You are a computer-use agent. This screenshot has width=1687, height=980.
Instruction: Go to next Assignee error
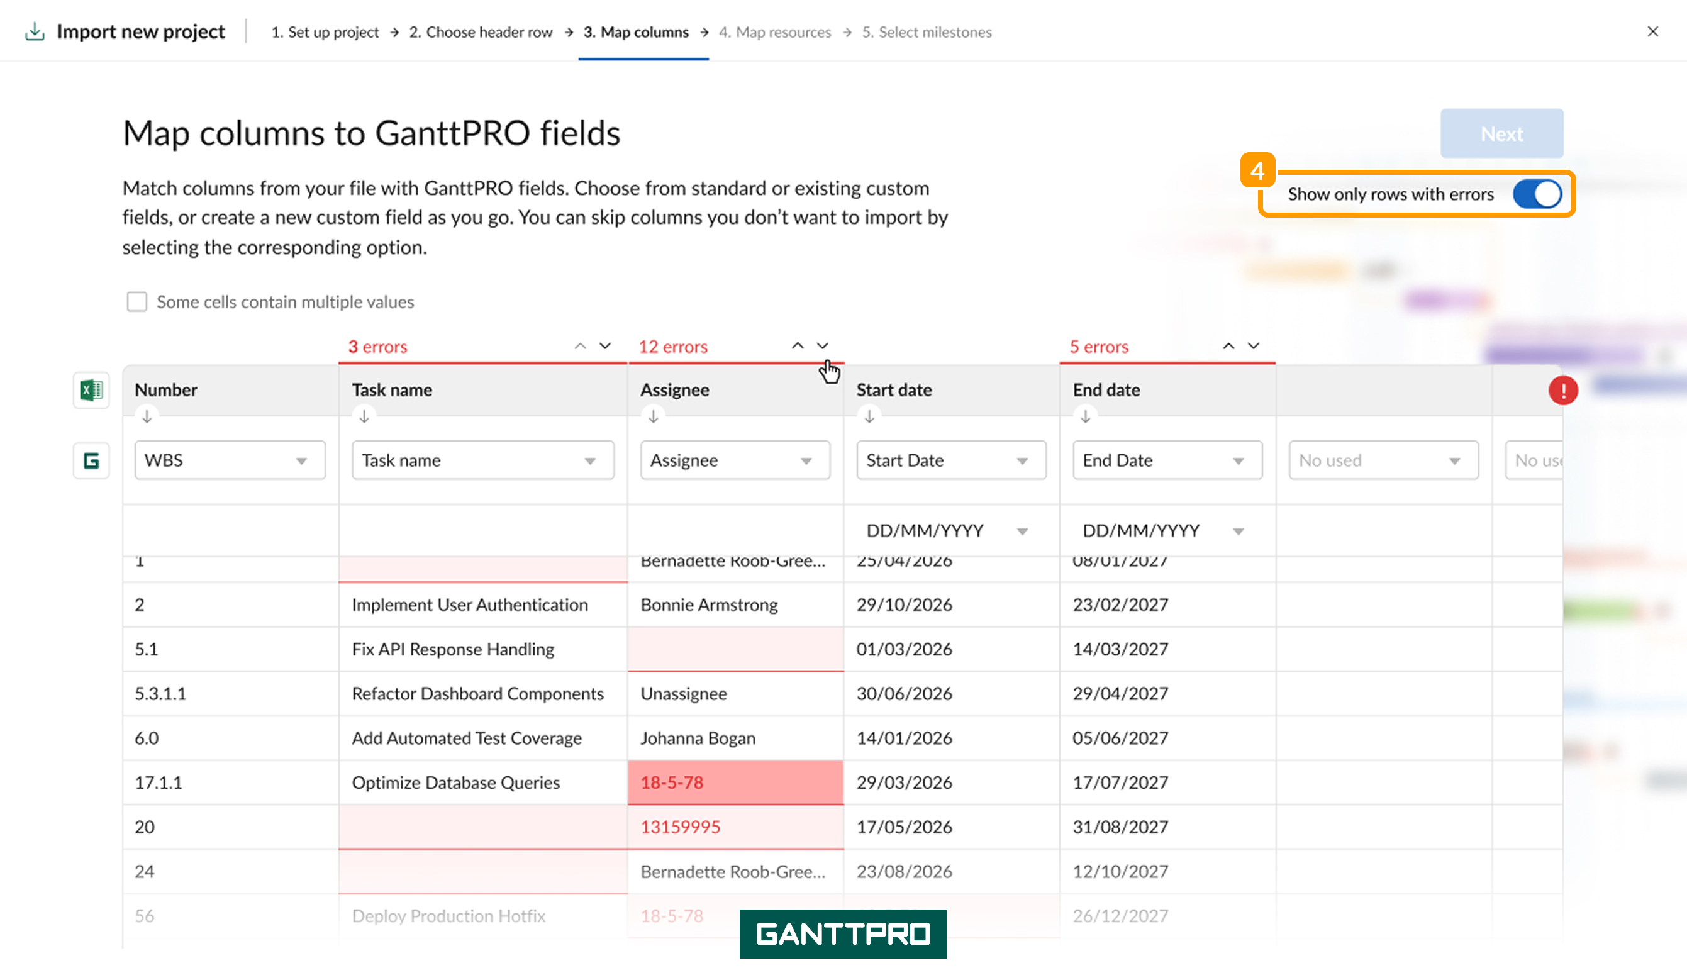pyautogui.click(x=822, y=346)
